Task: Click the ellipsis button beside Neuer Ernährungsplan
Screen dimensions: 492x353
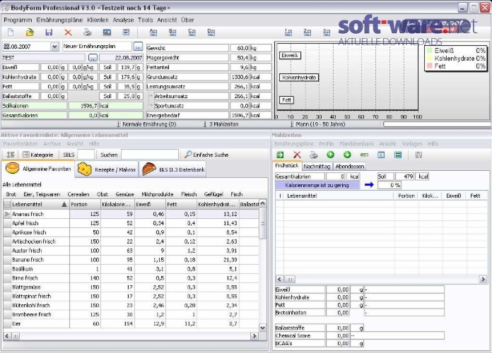Action: click(x=138, y=47)
